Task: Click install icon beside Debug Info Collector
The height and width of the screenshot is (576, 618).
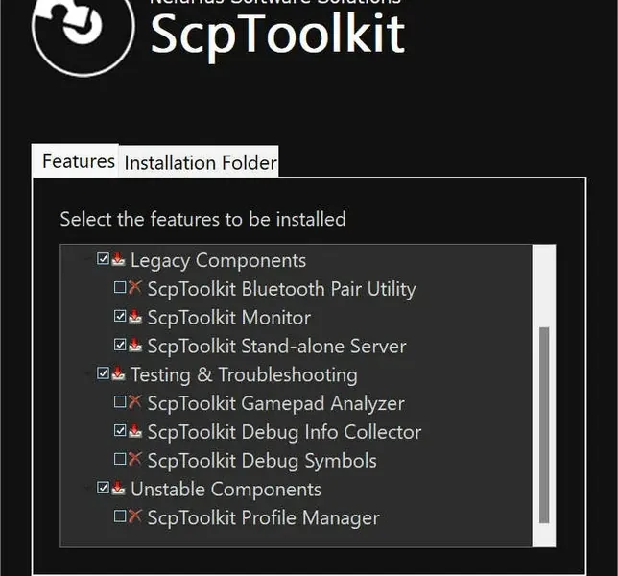Action: click(x=135, y=430)
